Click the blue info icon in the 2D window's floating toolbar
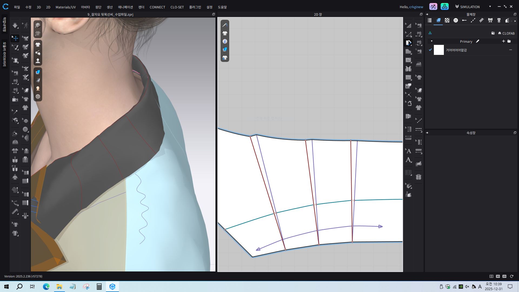The image size is (519, 292). click(225, 41)
